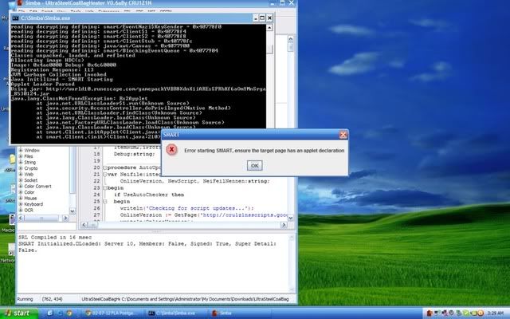This screenshot has height=319, width=510.
Task: Close the SMART error dialog
Action: pyautogui.click(x=343, y=135)
